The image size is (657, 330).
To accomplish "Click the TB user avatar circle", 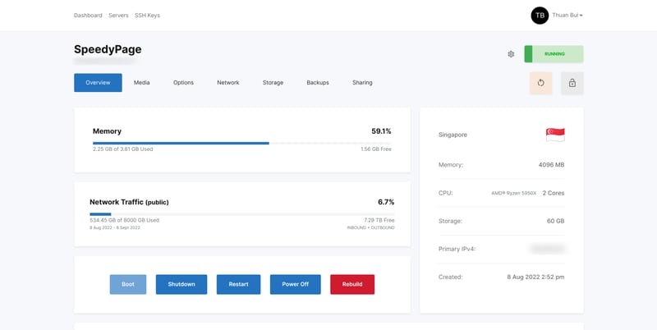I will [x=540, y=15].
